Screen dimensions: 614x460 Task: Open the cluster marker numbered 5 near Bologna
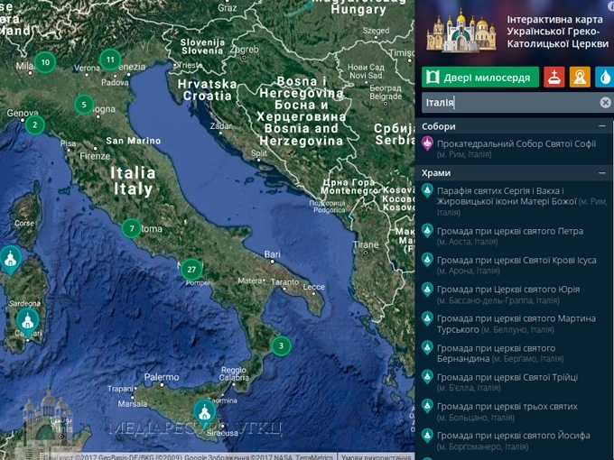(84, 105)
